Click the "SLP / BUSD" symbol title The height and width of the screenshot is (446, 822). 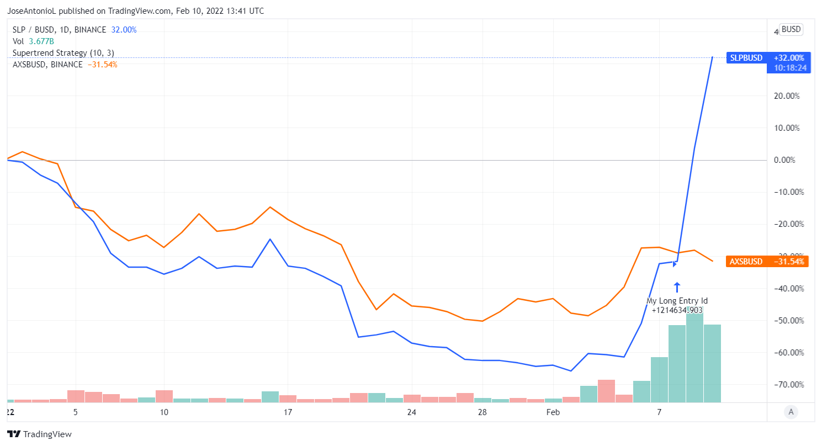click(x=31, y=30)
